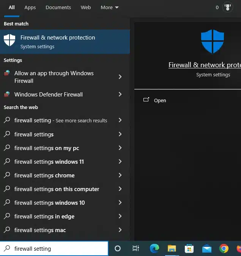This screenshot has width=241, height=256.
Task: Click search icon beside 'firewall settings' suggestion
Action: (x=7, y=134)
